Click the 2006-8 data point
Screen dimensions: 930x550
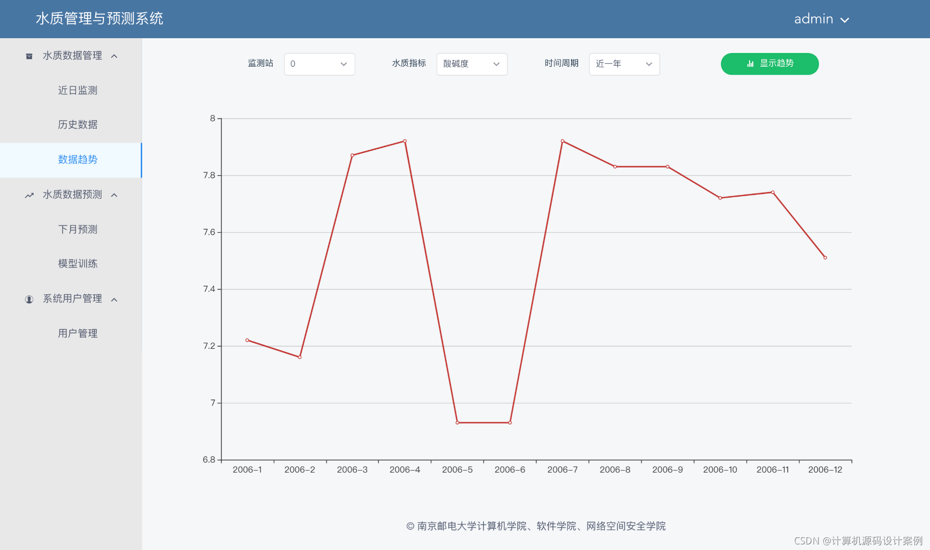pyautogui.click(x=615, y=167)
